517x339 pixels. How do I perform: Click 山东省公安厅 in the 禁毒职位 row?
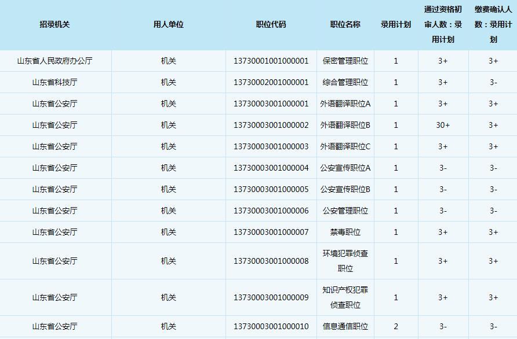click(x=54, y=232)
